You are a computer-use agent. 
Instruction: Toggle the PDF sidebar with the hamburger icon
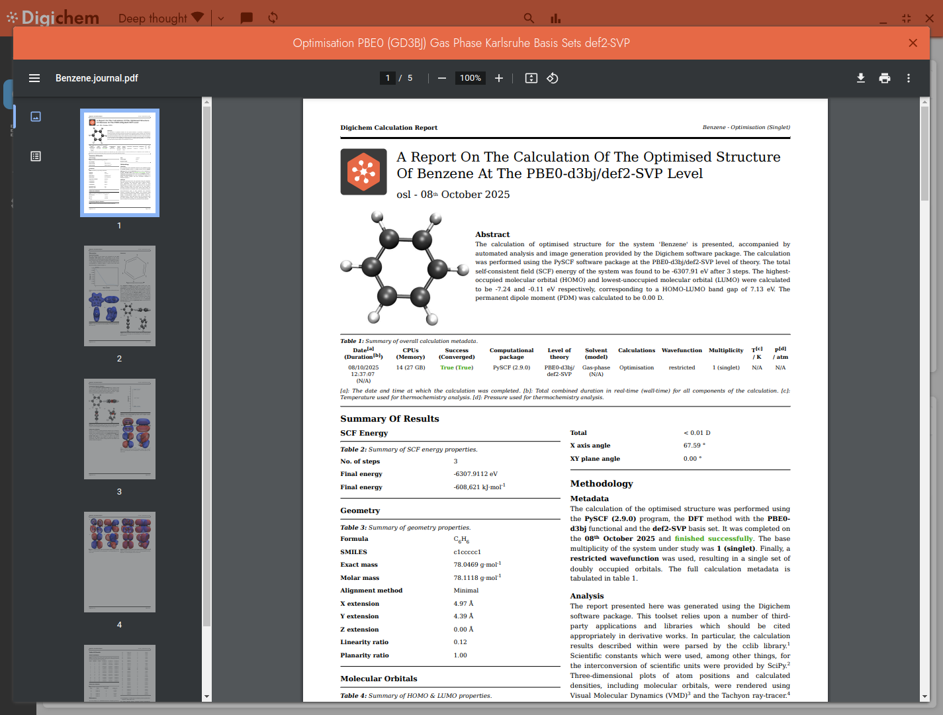34,77
